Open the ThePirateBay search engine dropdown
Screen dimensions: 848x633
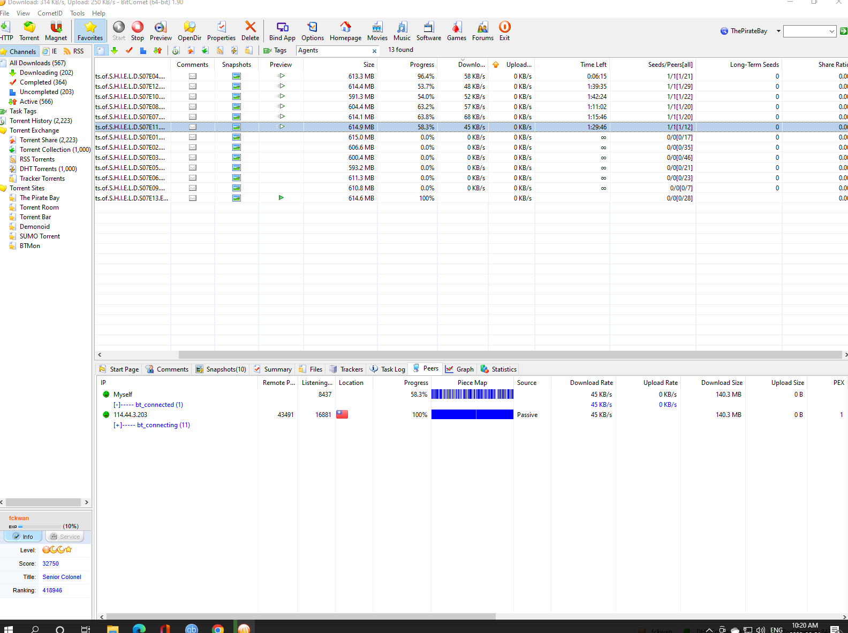point(778,31)
